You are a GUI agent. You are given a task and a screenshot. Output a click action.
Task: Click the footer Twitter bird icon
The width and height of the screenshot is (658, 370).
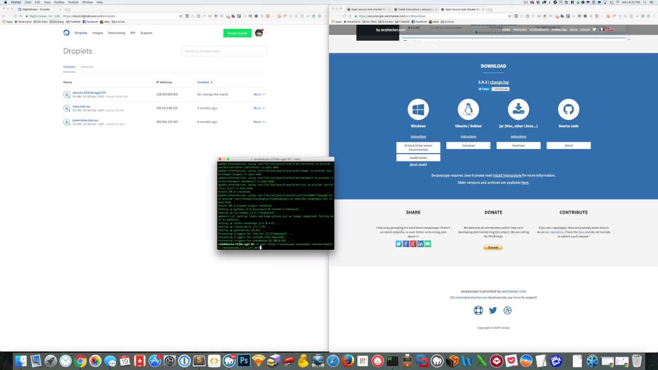point(493,310)
